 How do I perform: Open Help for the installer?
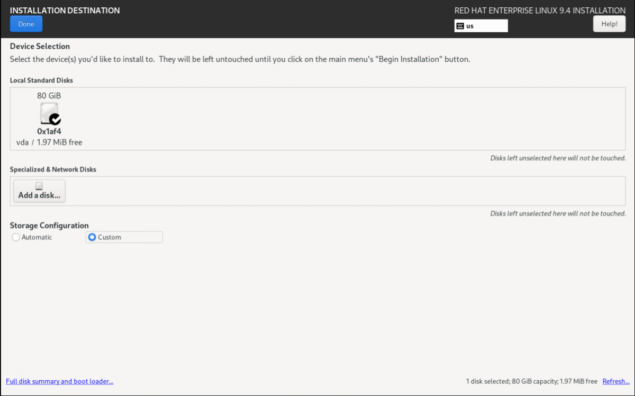(609, 24)
